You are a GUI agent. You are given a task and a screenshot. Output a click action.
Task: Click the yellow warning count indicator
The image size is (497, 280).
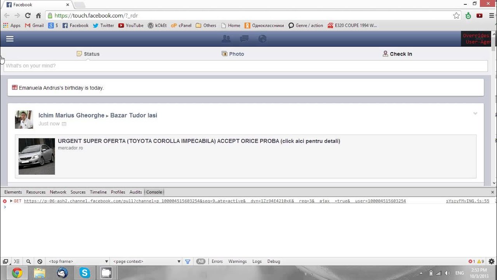coord(481,261)
